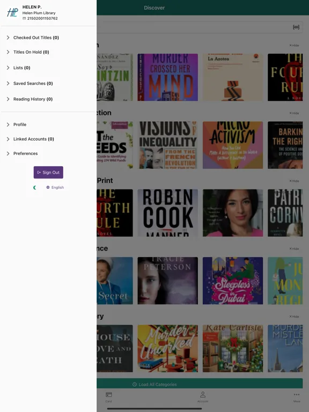The width and height of the screenshot is (309, 412).
Task: Open Checked Out Titles (0)
Action: click(36, 38)
